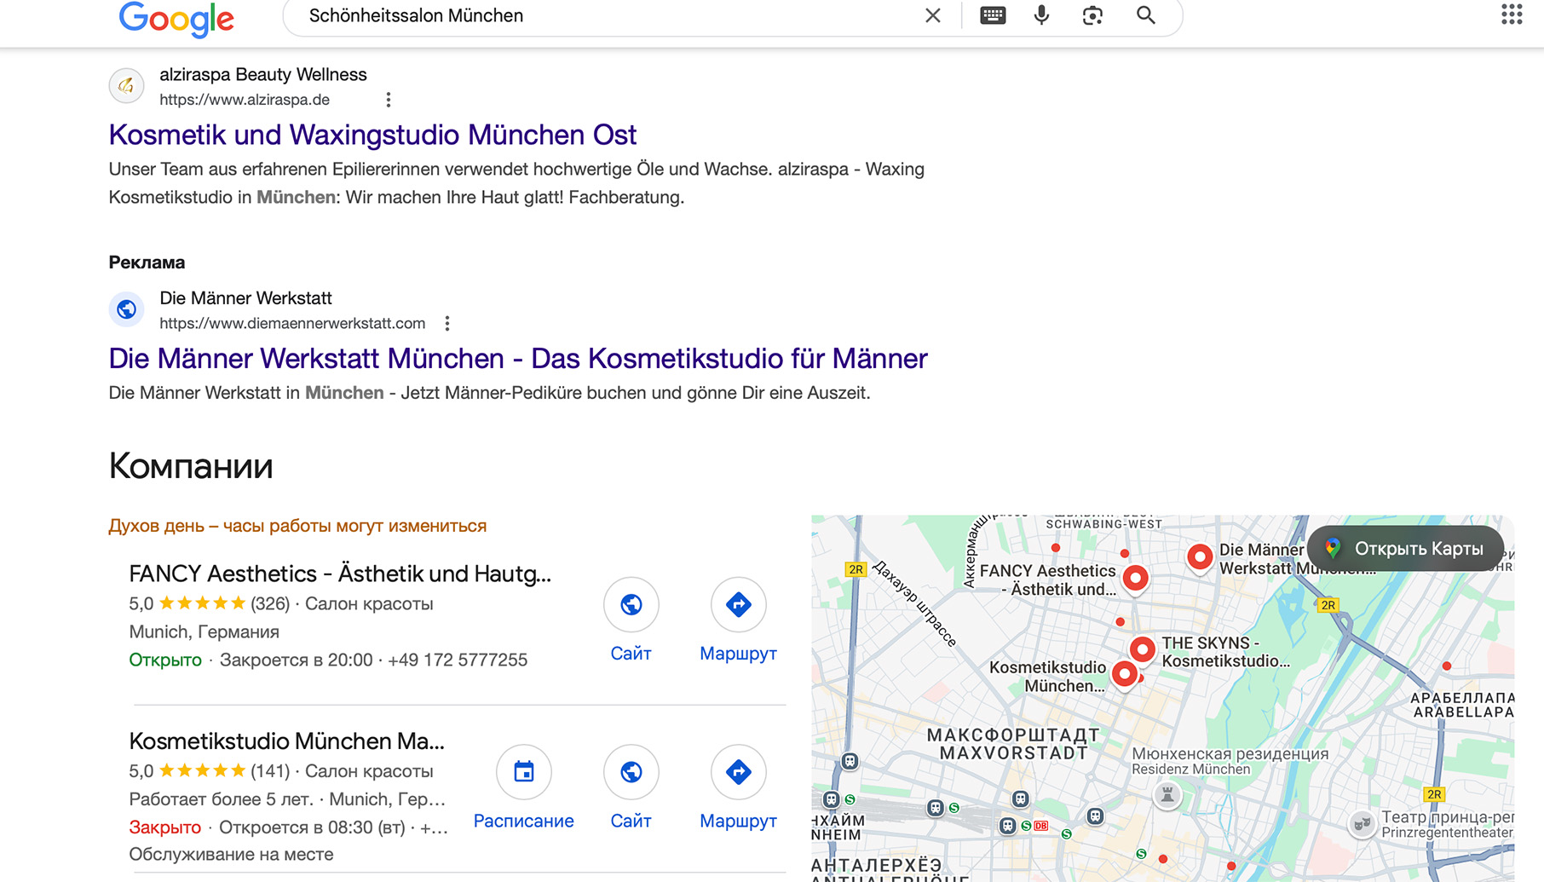Click the Die Männer Werkstatt site name
This screenshot has height=882, width=1544.
tap(245, 298)
